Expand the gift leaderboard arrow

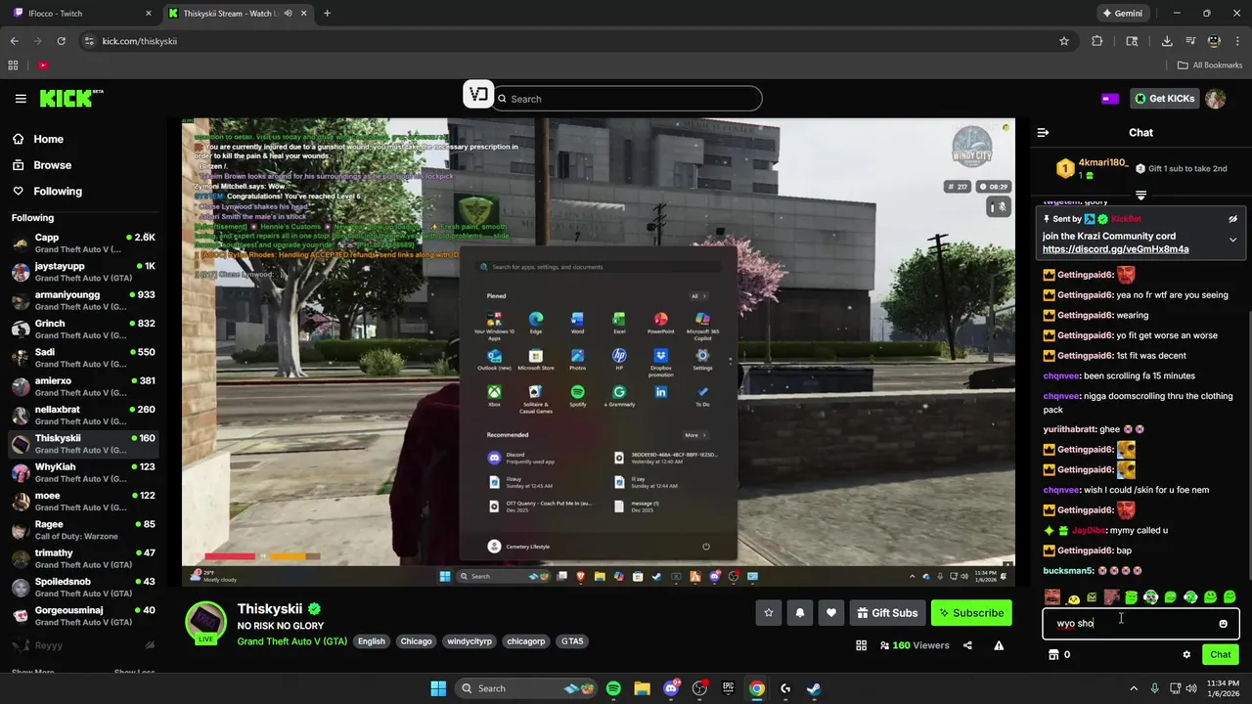click(x=1140, y=196)
